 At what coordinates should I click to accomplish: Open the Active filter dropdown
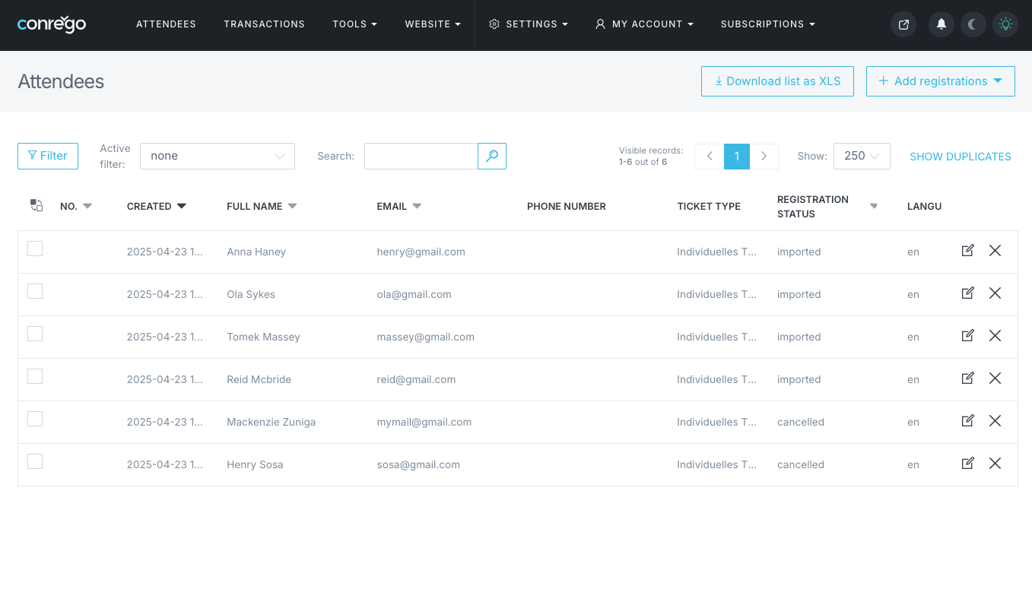[x=218, y=156]
